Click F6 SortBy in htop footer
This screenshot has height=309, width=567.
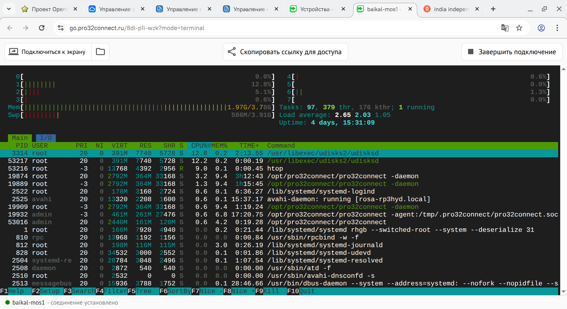tap(175, 291)
